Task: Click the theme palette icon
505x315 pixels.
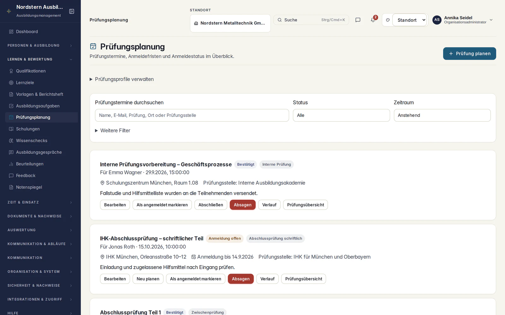Action: [x=388, y=20]
